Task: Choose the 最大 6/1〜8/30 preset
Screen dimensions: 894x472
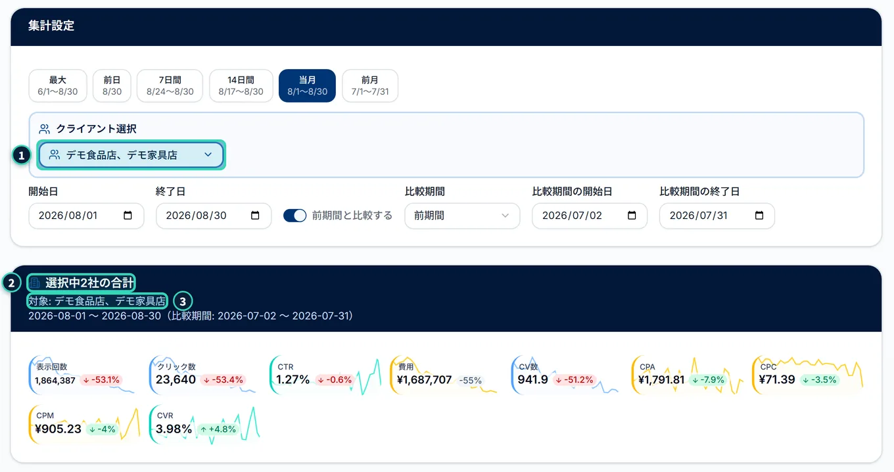Action: coord(58,86)
